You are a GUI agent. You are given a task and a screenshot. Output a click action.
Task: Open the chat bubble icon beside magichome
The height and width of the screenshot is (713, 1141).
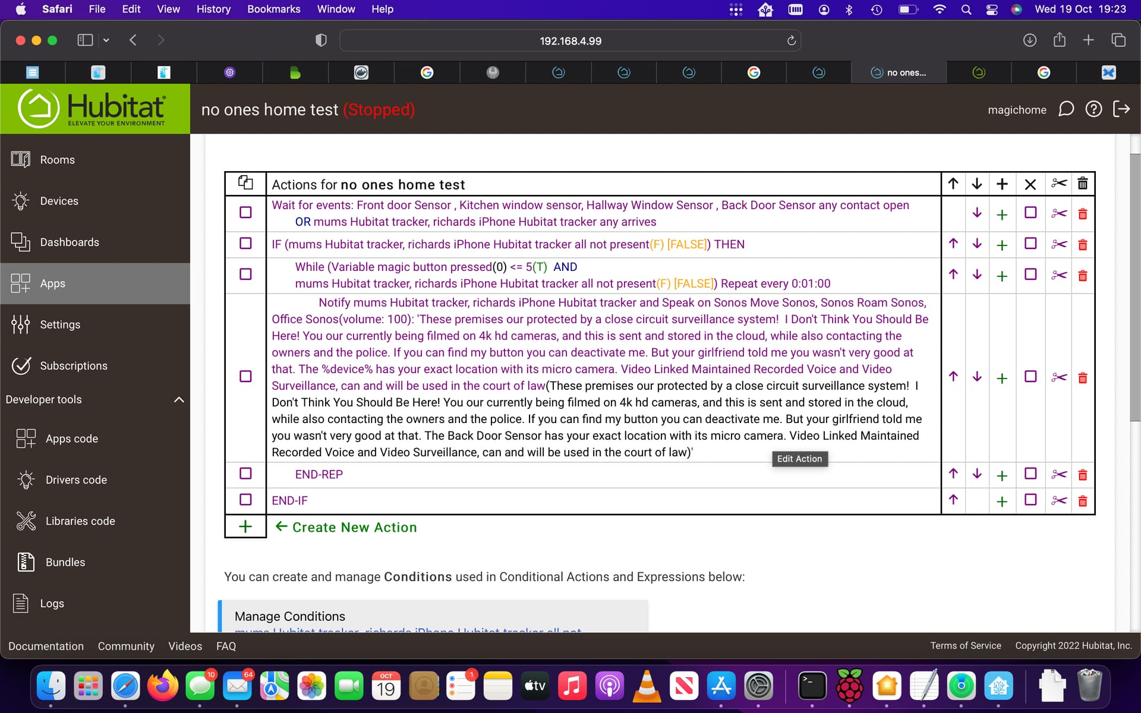(x=1066, y=109)
